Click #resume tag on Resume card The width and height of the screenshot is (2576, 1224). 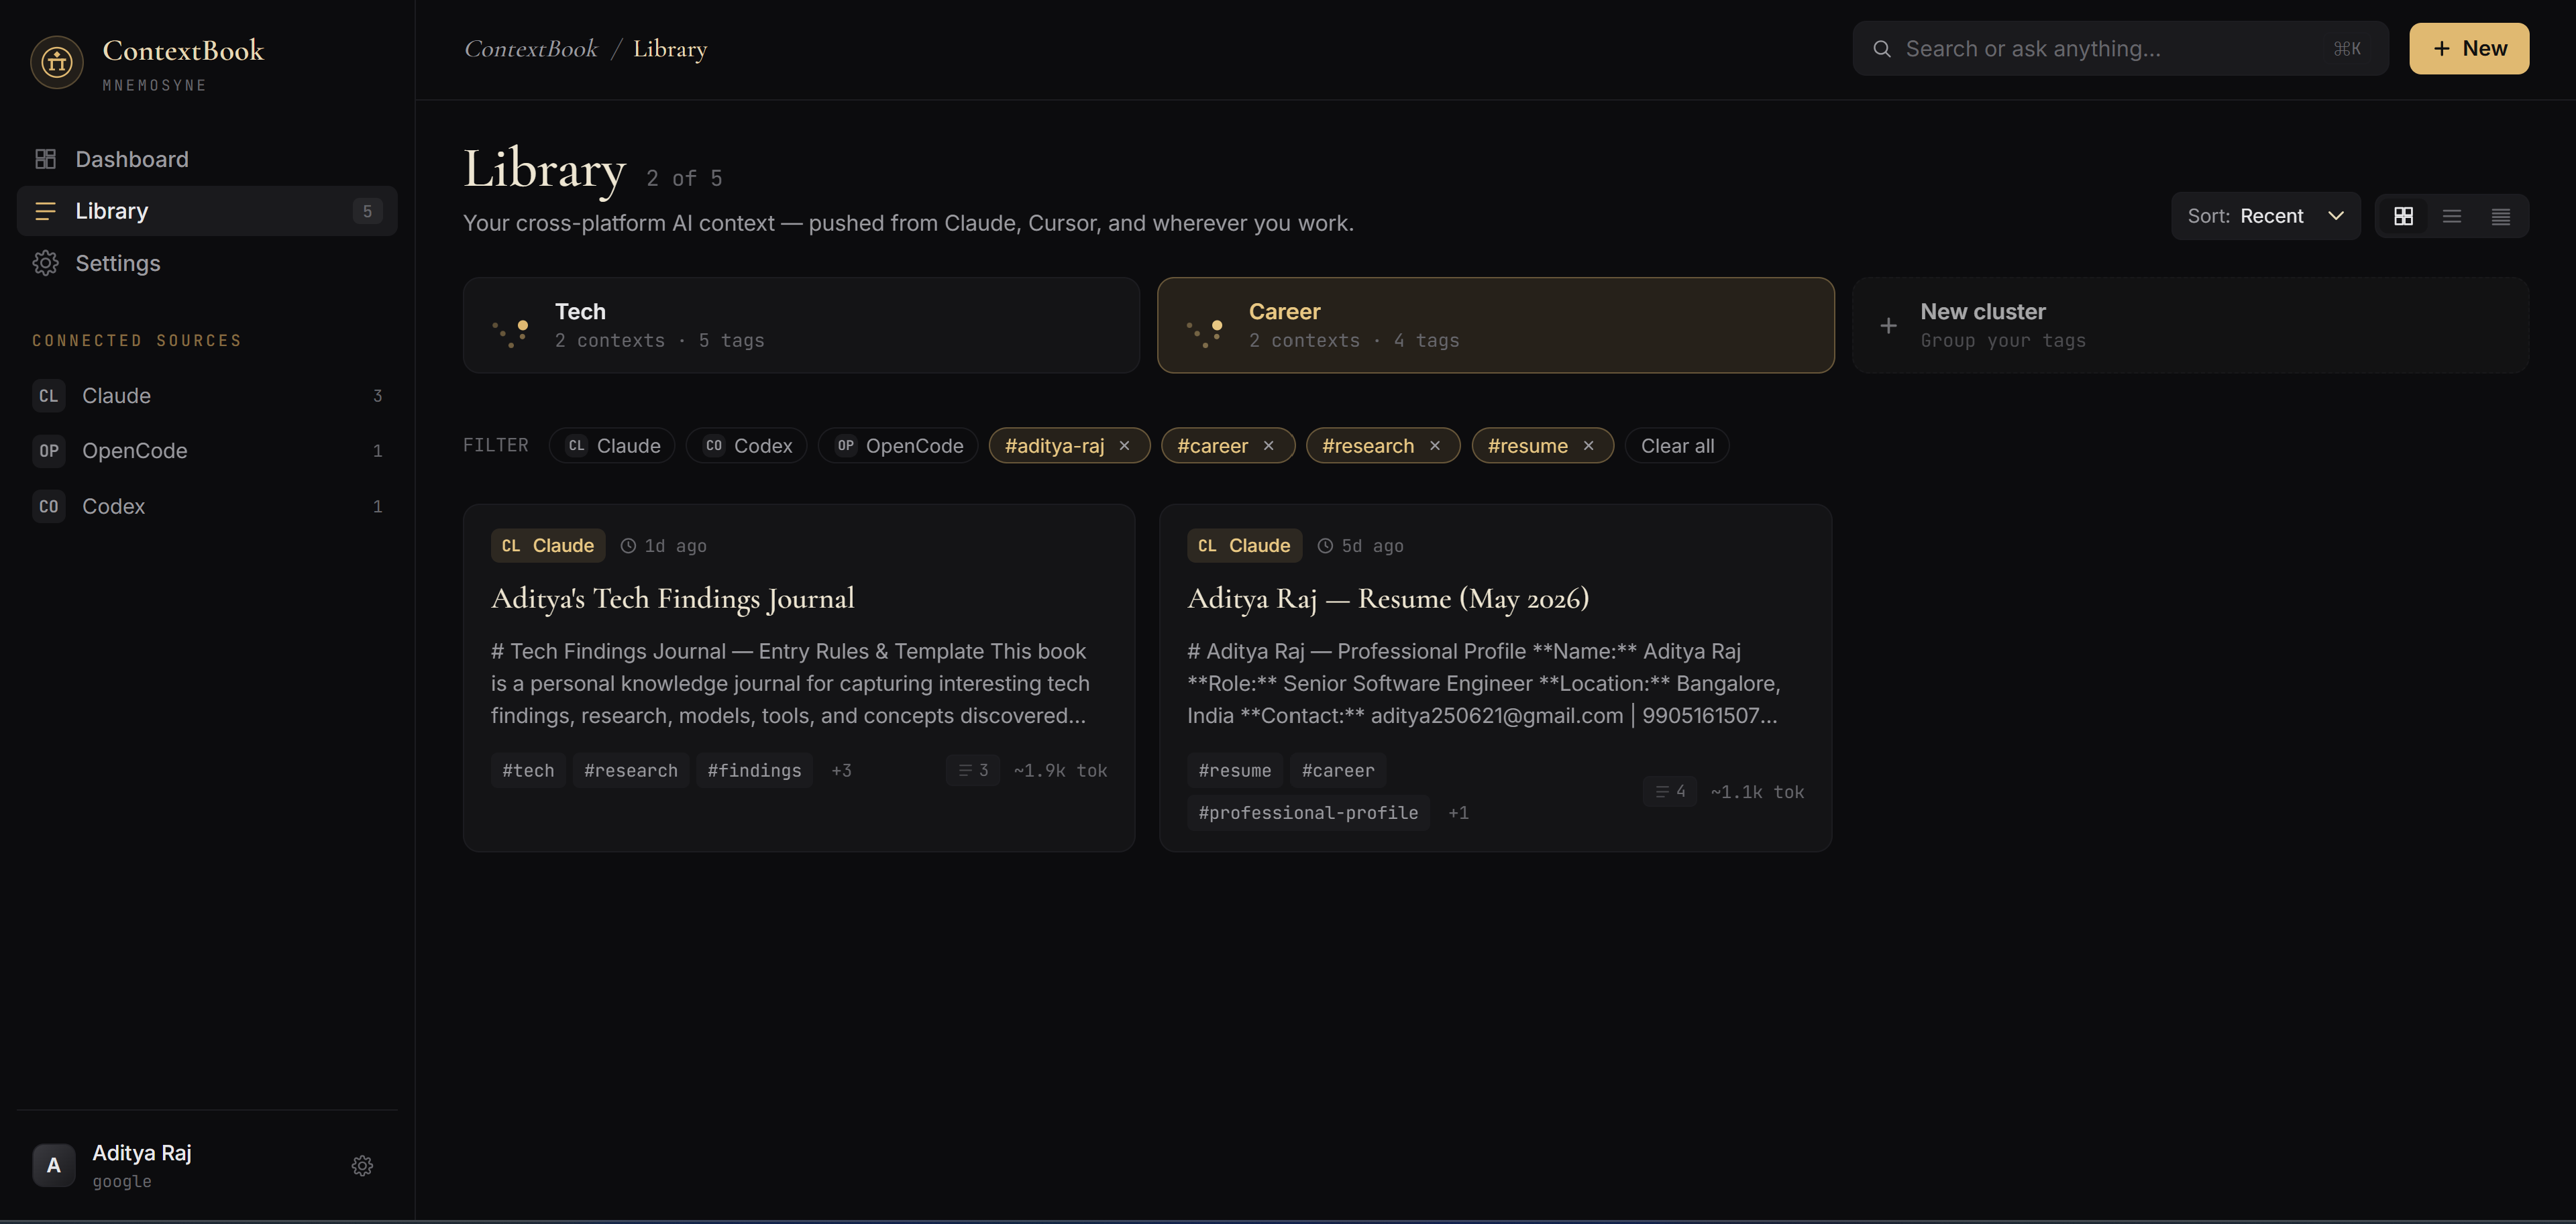pos(1235,771)
